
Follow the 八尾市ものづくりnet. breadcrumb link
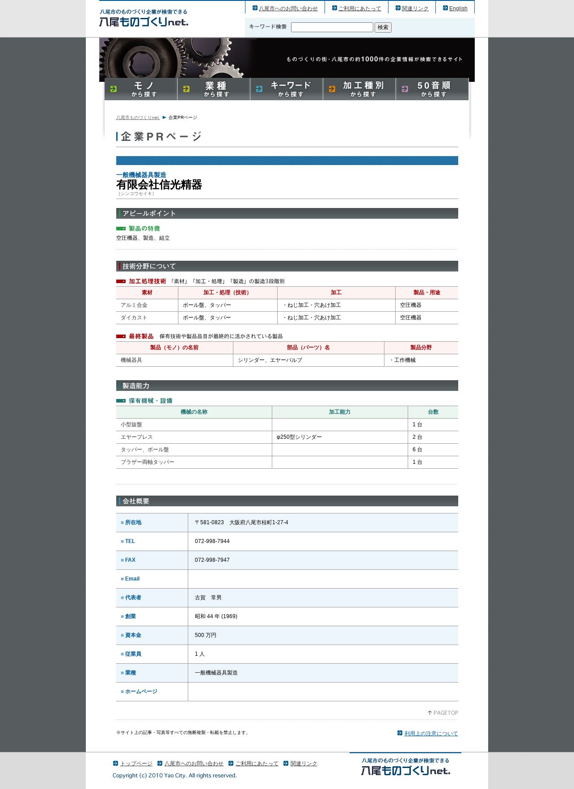pos(138,118)
